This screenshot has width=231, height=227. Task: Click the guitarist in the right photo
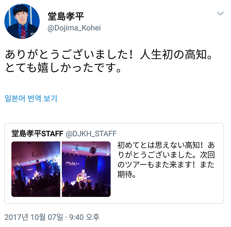click(83, 176)
